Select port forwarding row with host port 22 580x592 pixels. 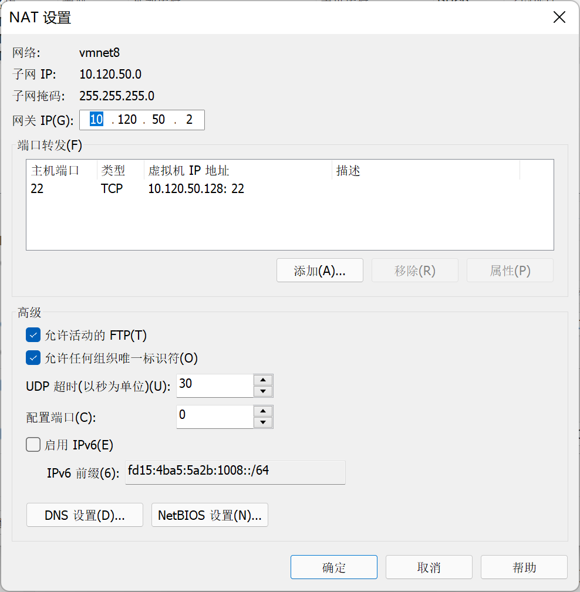click(290, 188)
